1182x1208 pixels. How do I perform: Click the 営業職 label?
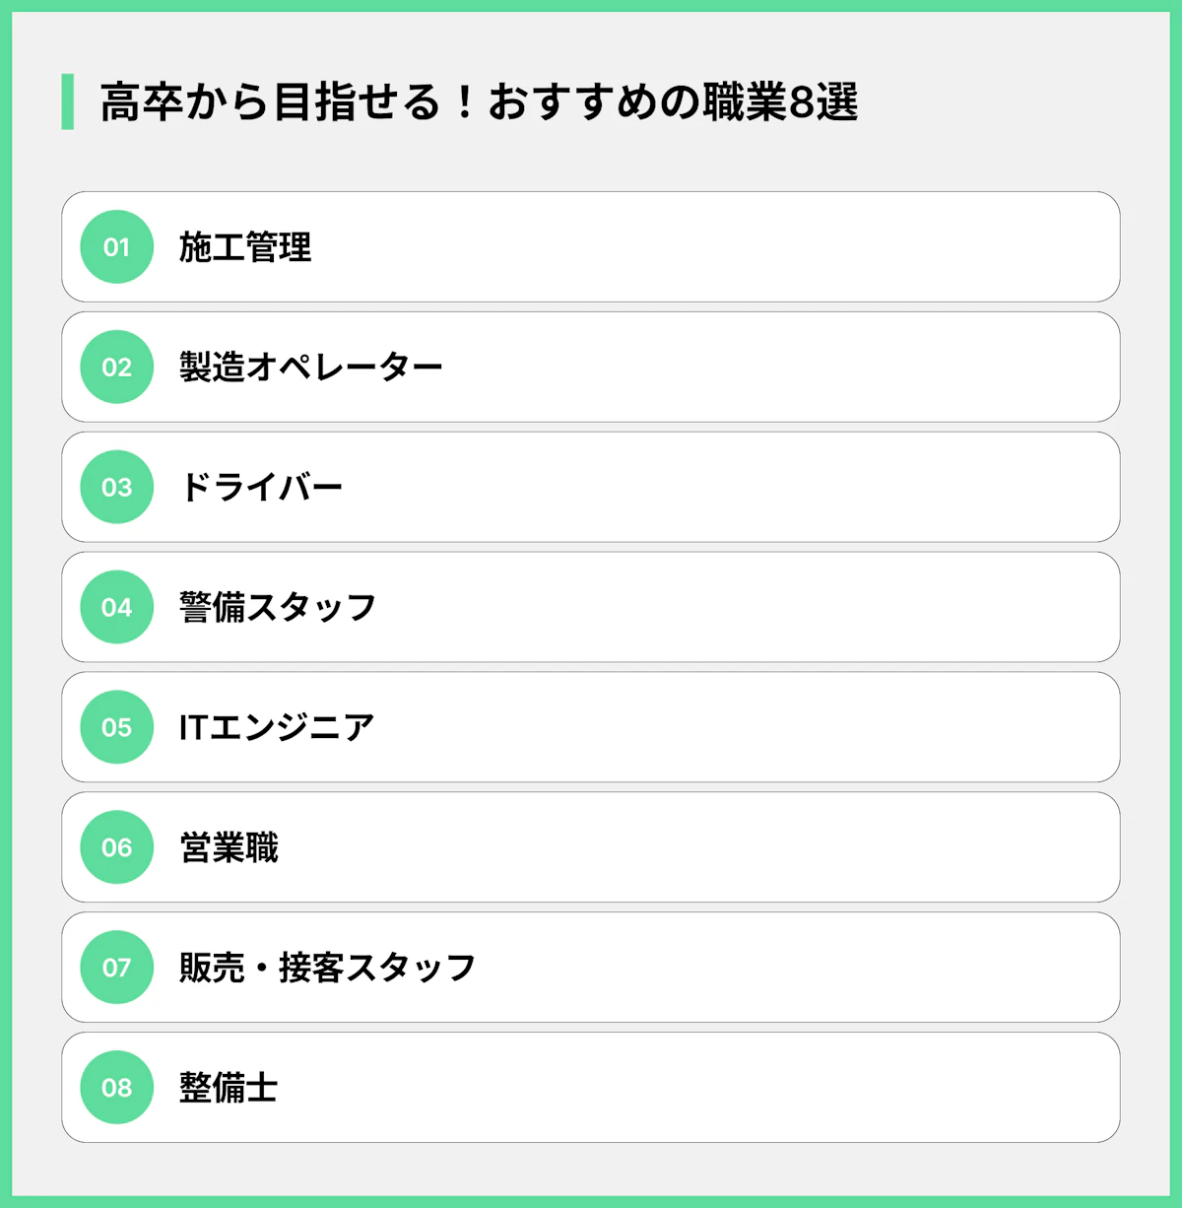coord(229,847)
